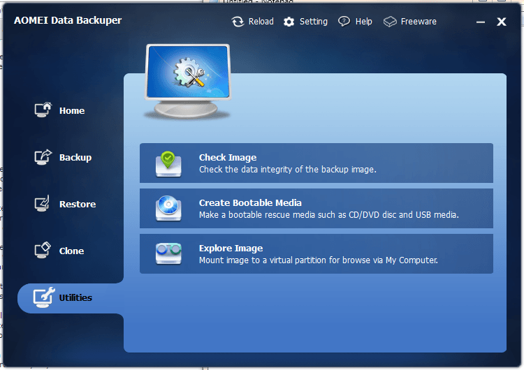The image size is (524, 370).
Task: Open the Help text link
Action: 363,22
